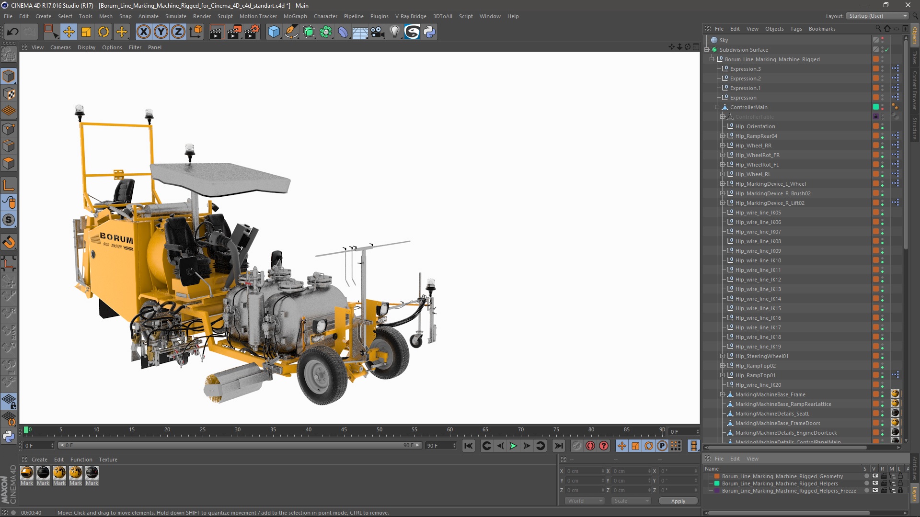Jump to the animation end
The image size is (920, 517).
pyautogui.click(x=558, y=446)
